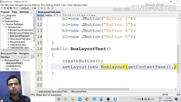Open File Explorer from the taskbar
Screen dimensions: 181x102
(73, 99)
